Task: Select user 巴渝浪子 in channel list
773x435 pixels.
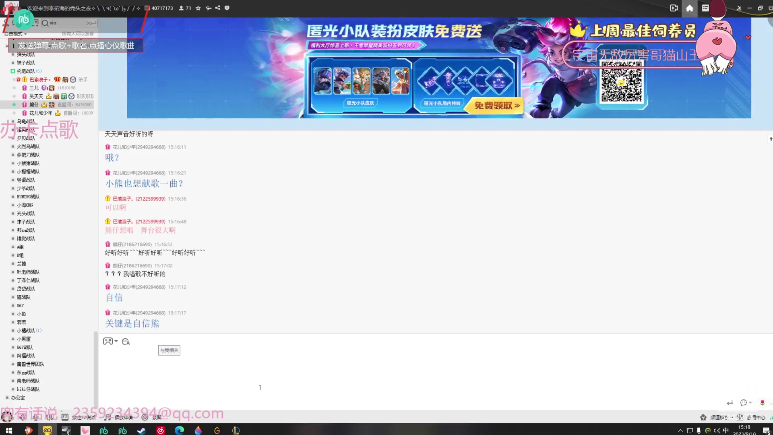Action: pyautogui.click(x=40, y=80)
